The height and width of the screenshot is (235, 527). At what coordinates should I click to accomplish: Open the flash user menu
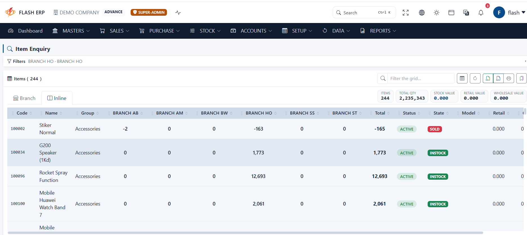(509, 13)
